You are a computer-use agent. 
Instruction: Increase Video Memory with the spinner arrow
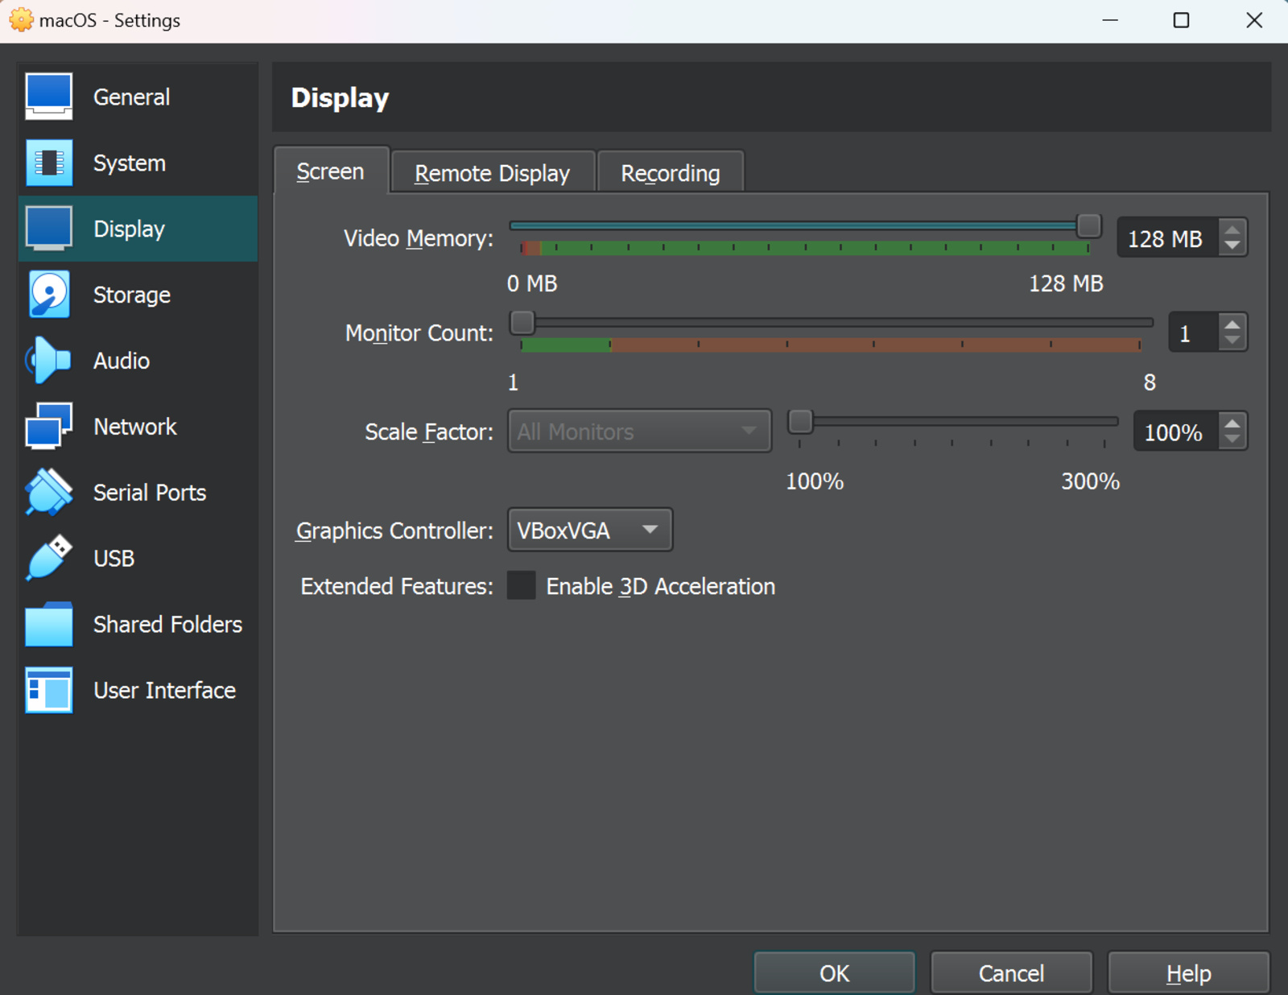click(x=1232, y=230)
